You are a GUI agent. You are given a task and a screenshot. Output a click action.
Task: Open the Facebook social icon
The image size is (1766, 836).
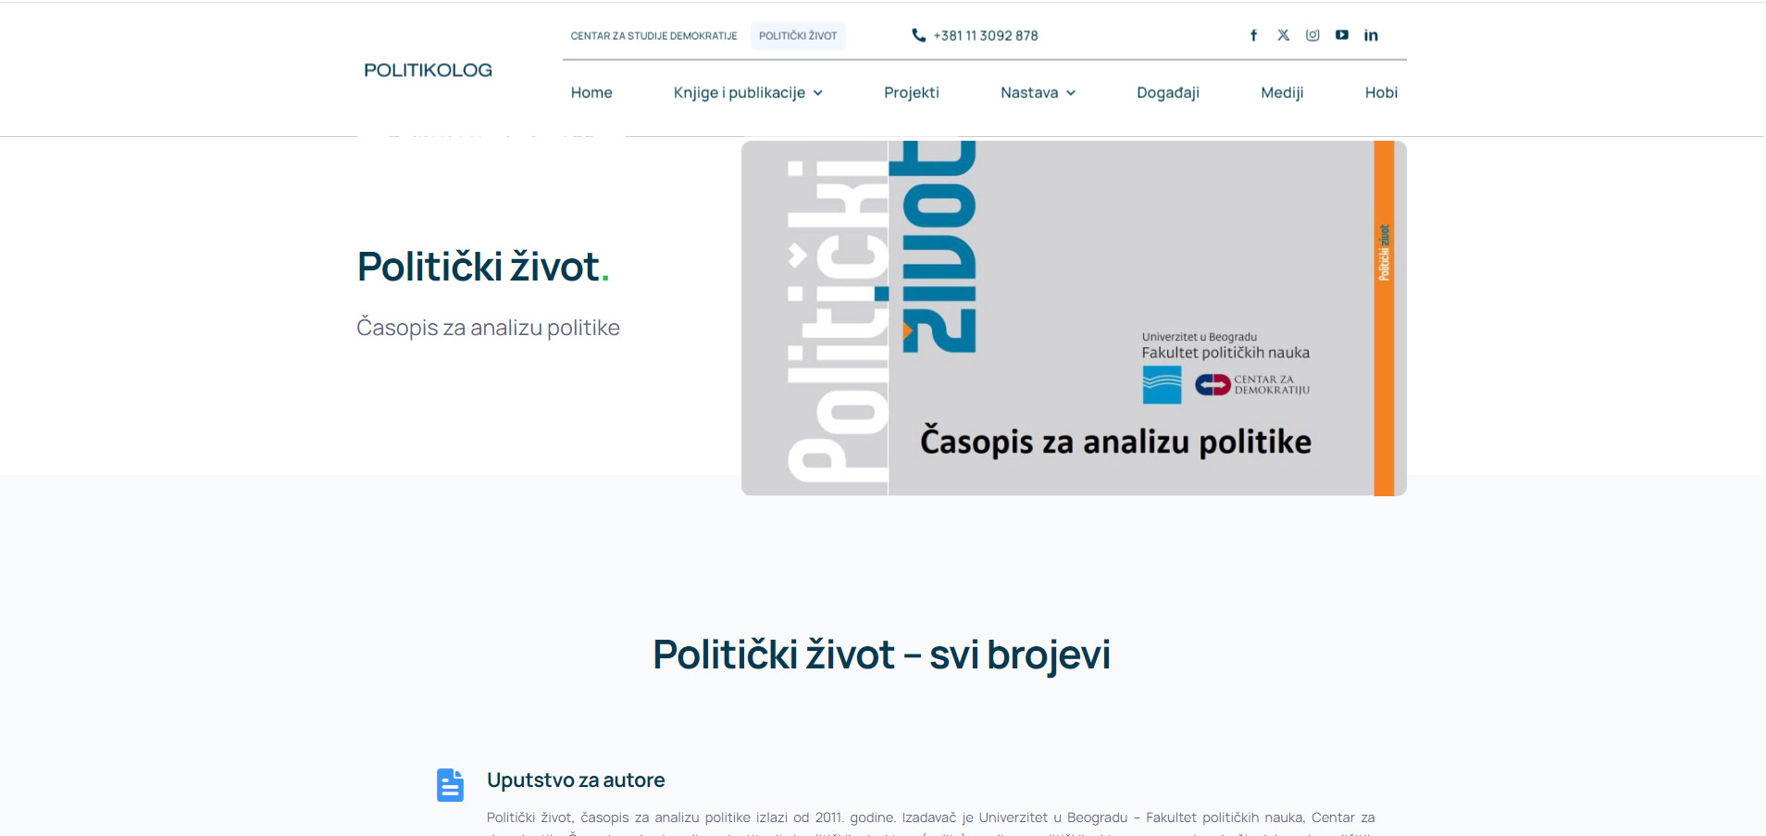pyautogui.click(x=1253, y=35)
